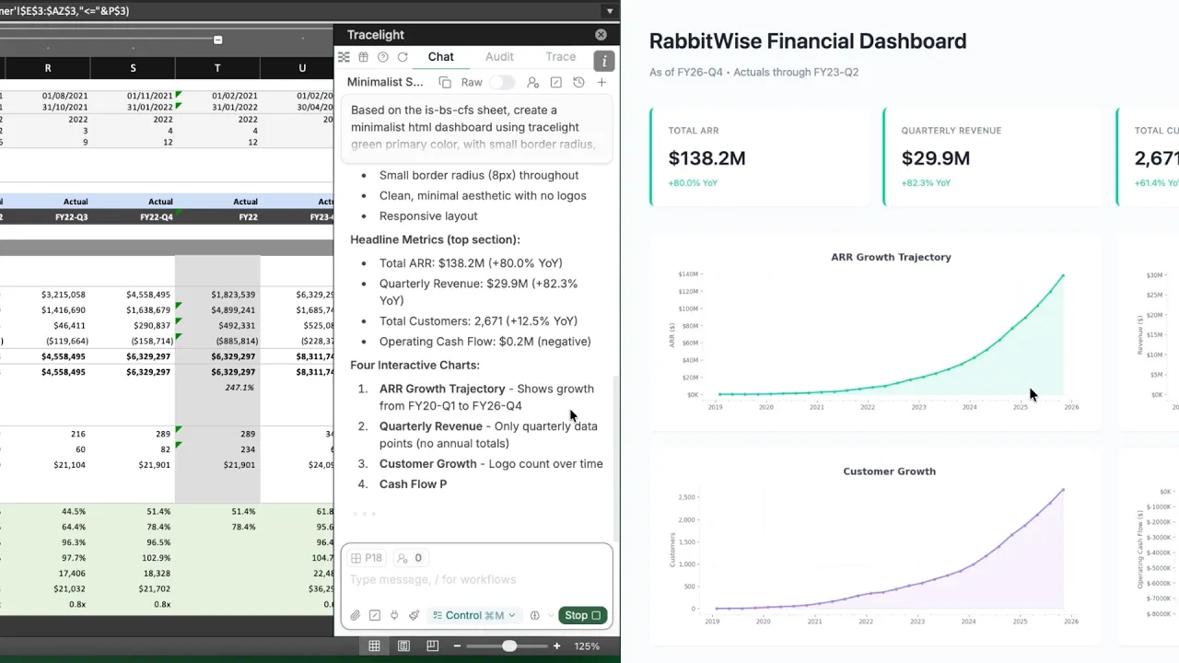Toggle the Raw switch

point(502,83)
